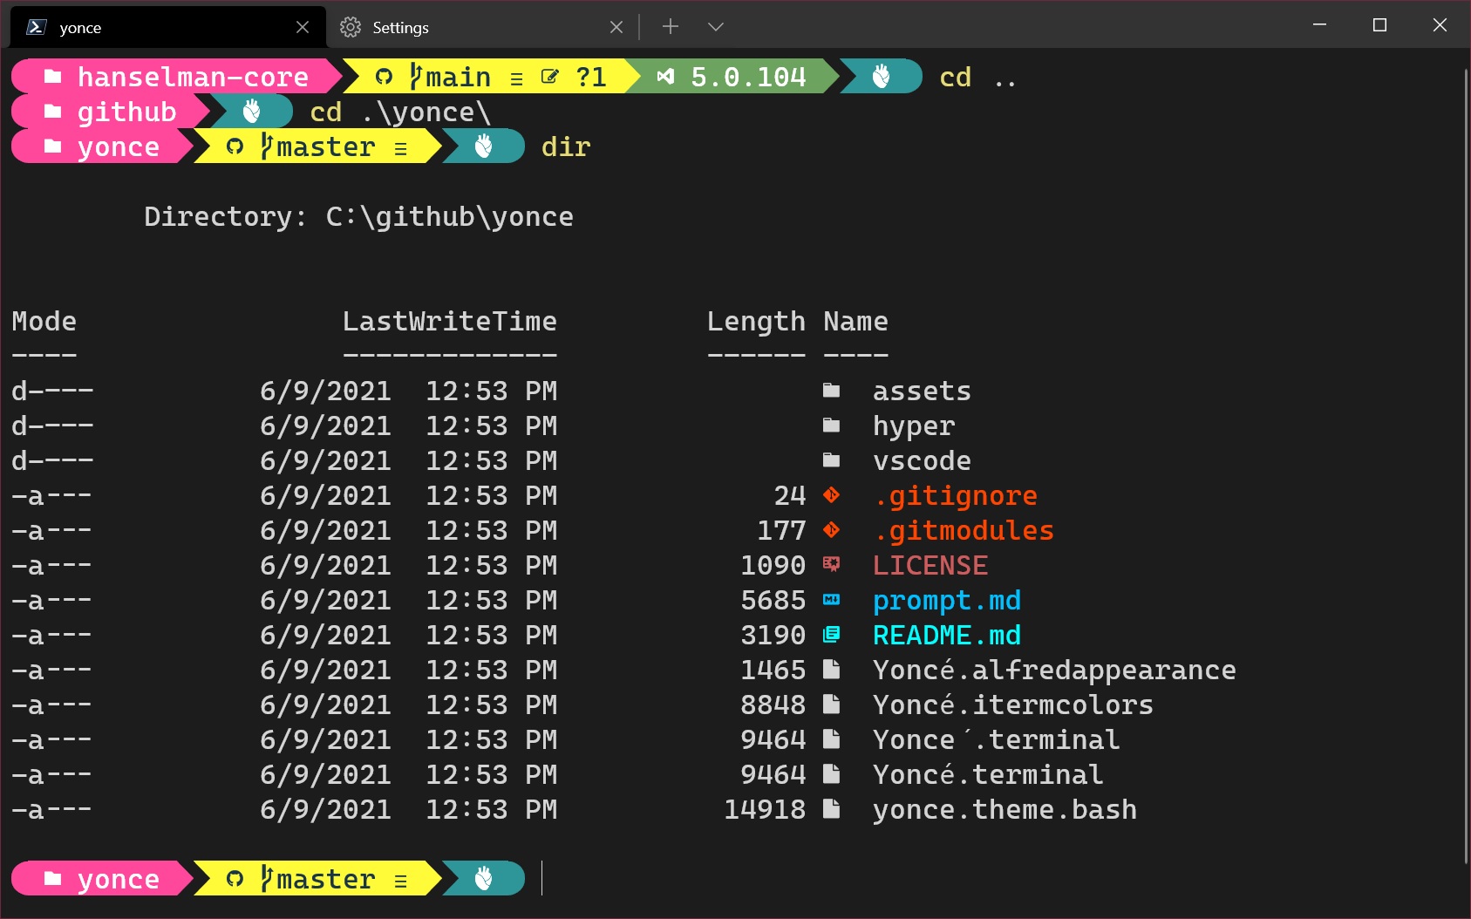
Task: Click the 'Mode' column header
Action: point(44,321)
